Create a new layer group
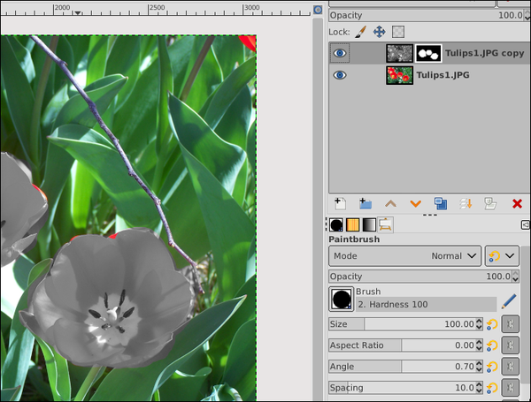The width and height of the screenshot is (531, 402). click(x=366, y=203)
